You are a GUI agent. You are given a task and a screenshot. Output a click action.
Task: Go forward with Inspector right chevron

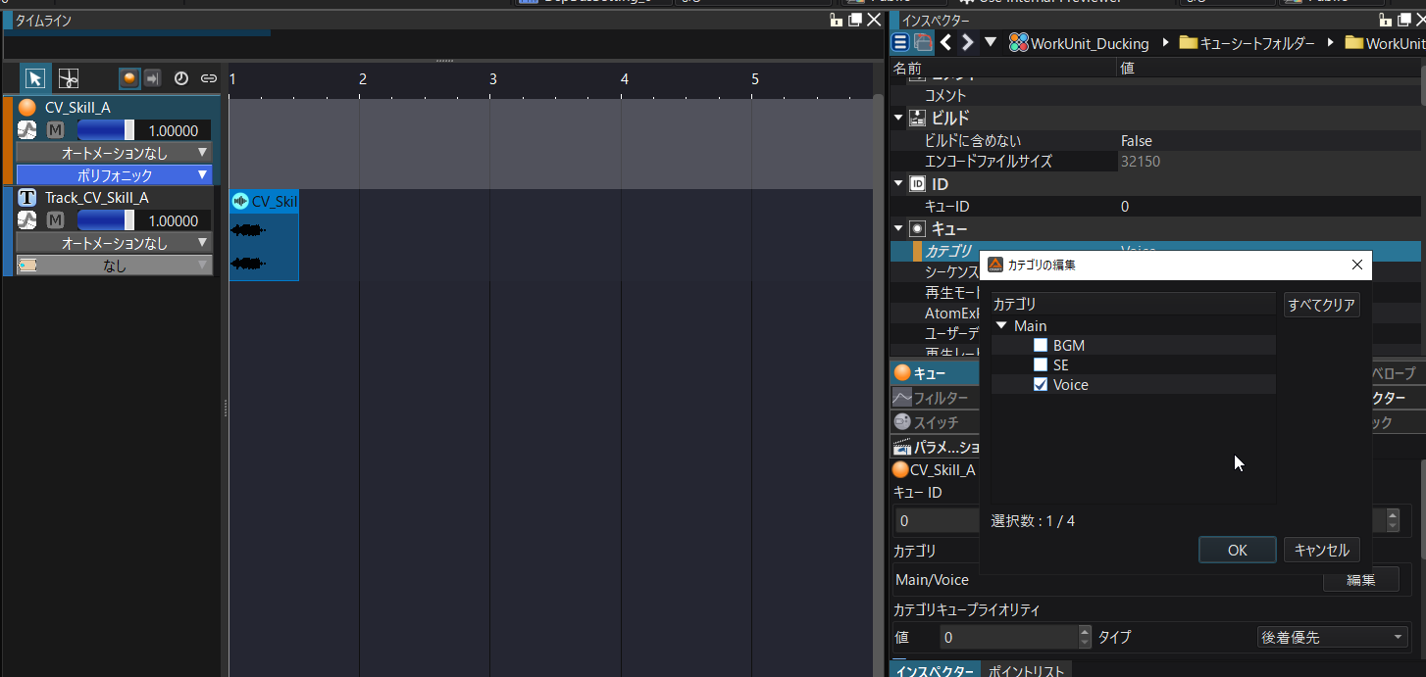(x=967, y=42)
